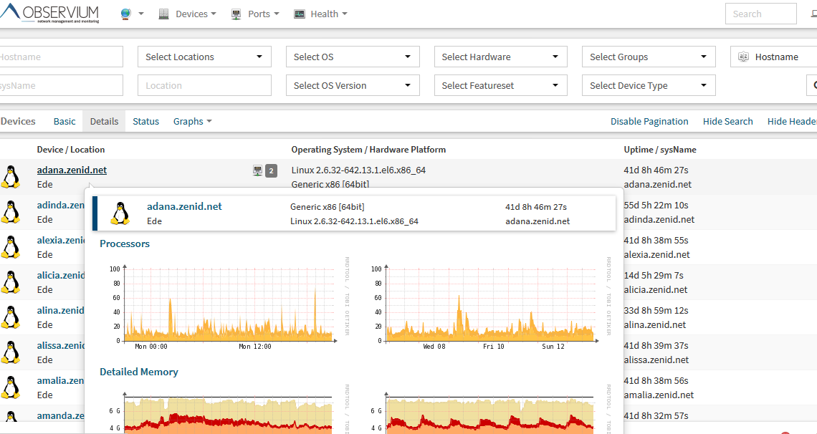817x434 pixels.
Task: Open the adinda device link
Action: [x=60, y=205]
